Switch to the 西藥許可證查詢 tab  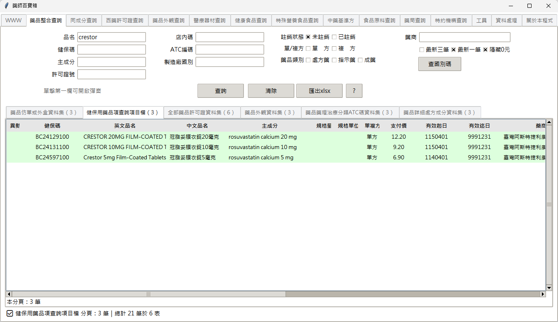point(124,20)
